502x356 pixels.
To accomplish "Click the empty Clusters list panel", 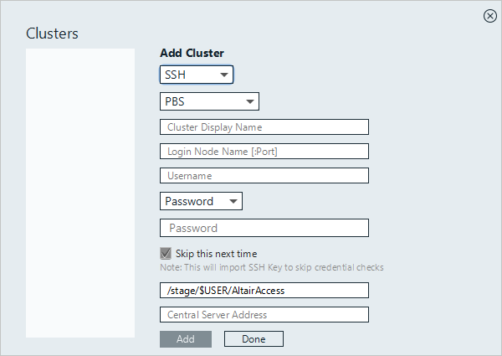I will click(80, 193).
